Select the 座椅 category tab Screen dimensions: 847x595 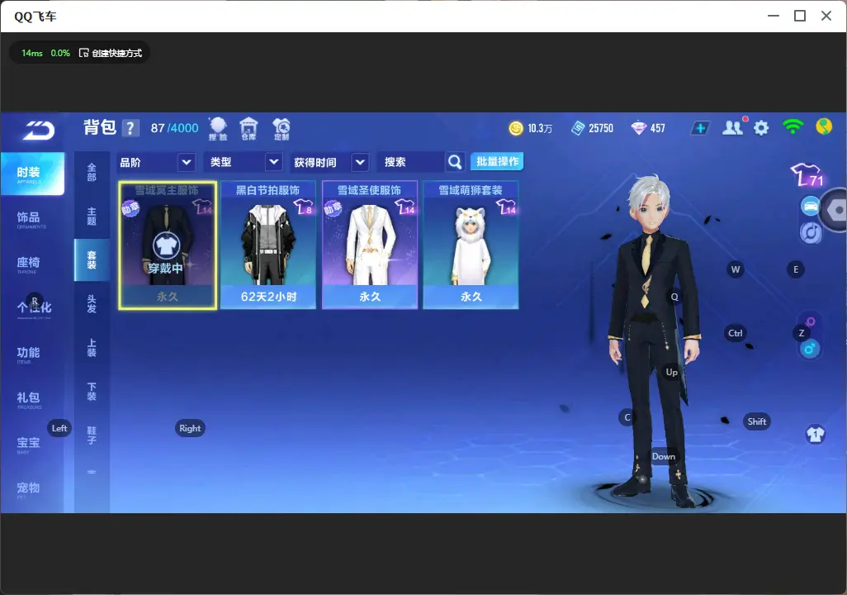[x=31, y=264]
